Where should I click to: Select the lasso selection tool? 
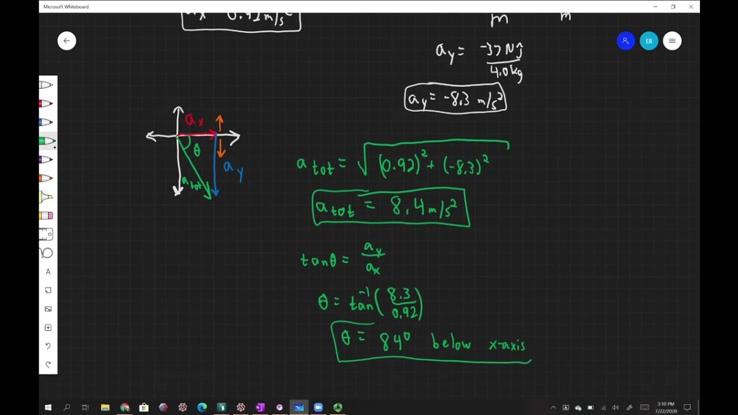pos(47,253)
